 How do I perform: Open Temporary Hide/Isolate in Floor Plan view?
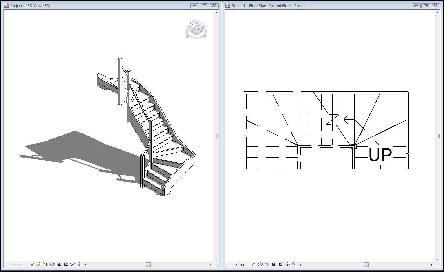pyautogui.click(x=287, y=264)
